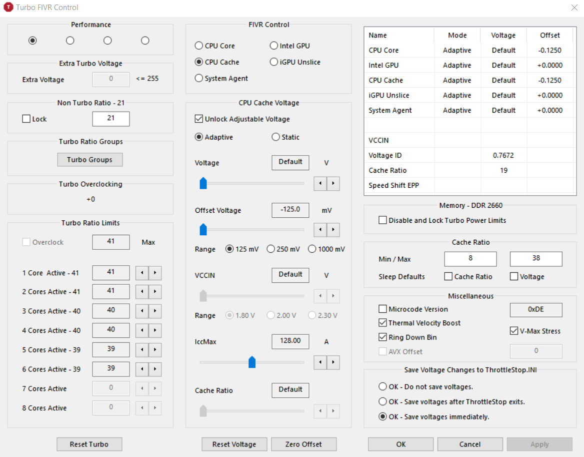
Task: Increase the 1 Core Active ratio using right arrow
Action: click(155, 273)
